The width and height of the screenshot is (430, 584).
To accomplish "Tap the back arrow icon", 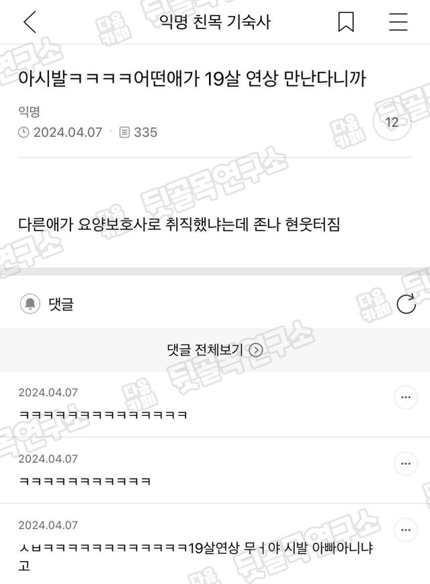I will click(30, 22).
